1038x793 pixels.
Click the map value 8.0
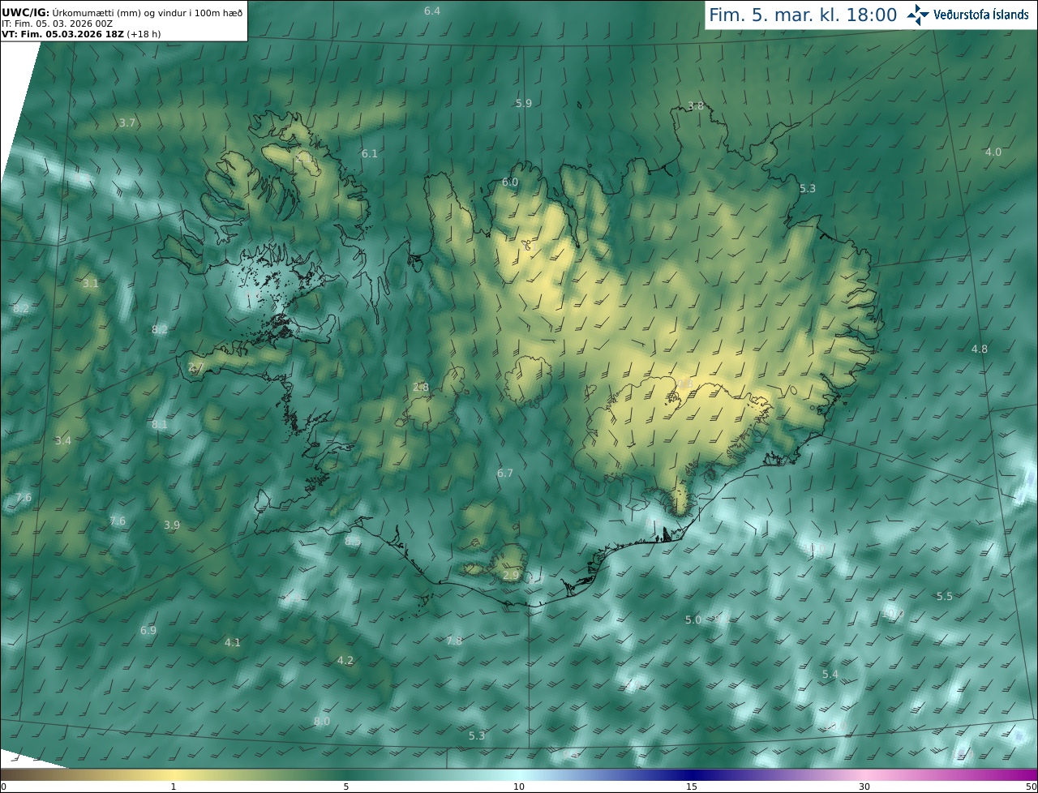322,722
